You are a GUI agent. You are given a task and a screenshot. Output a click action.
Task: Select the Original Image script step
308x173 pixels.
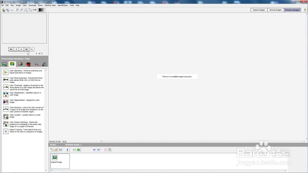click(60, 161)
